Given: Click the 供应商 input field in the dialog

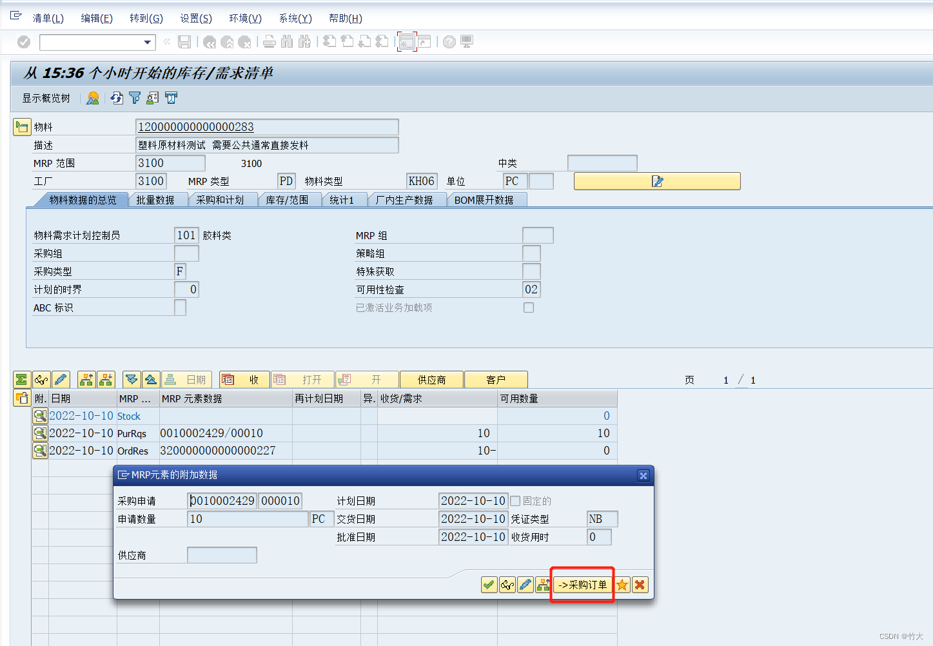Looking at the screenshot, I should (x=222, y=554).
